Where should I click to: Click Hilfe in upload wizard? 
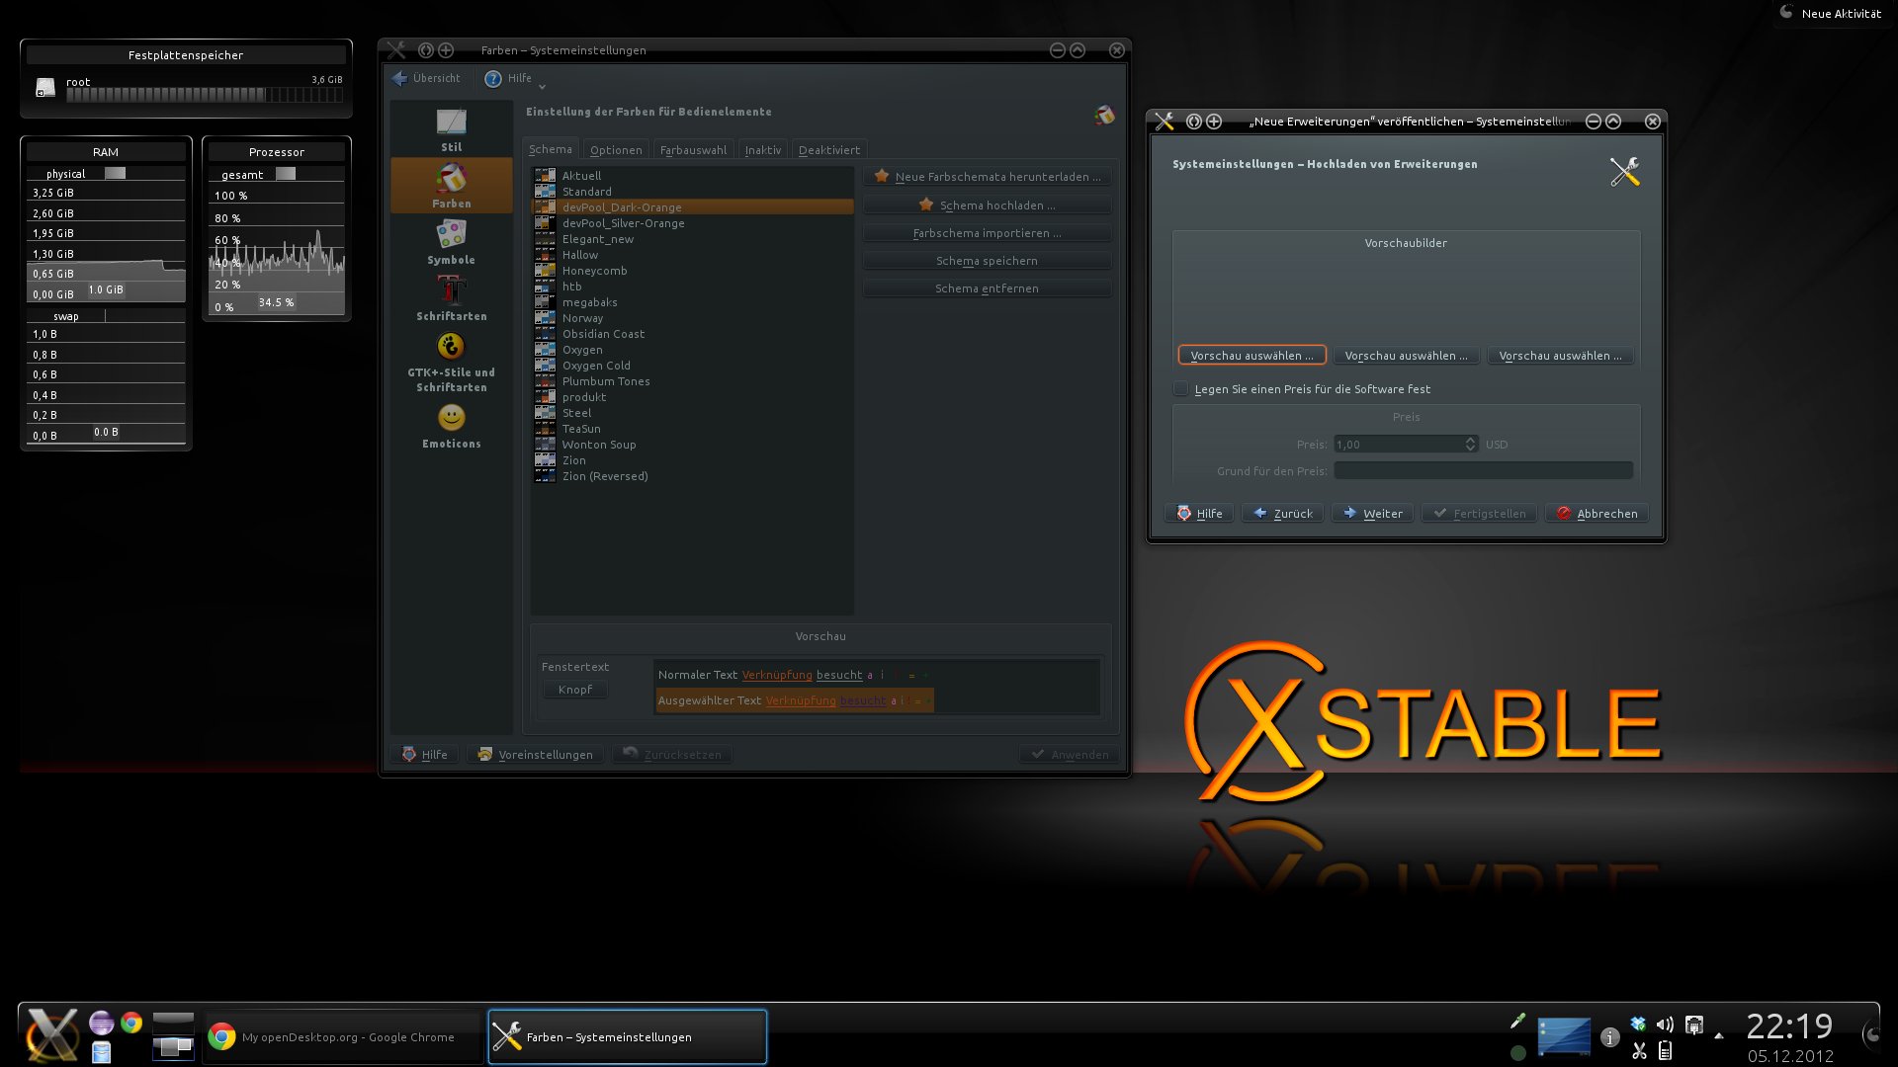point(1199,514)
